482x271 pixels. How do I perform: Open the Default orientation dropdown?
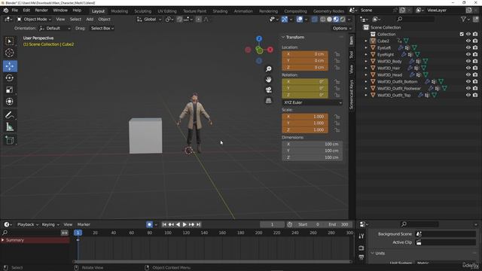55,29
